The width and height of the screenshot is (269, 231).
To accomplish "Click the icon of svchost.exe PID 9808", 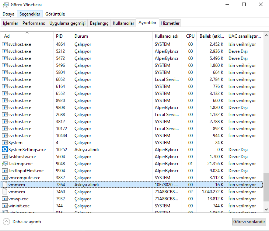I will [x=5, y=107].
